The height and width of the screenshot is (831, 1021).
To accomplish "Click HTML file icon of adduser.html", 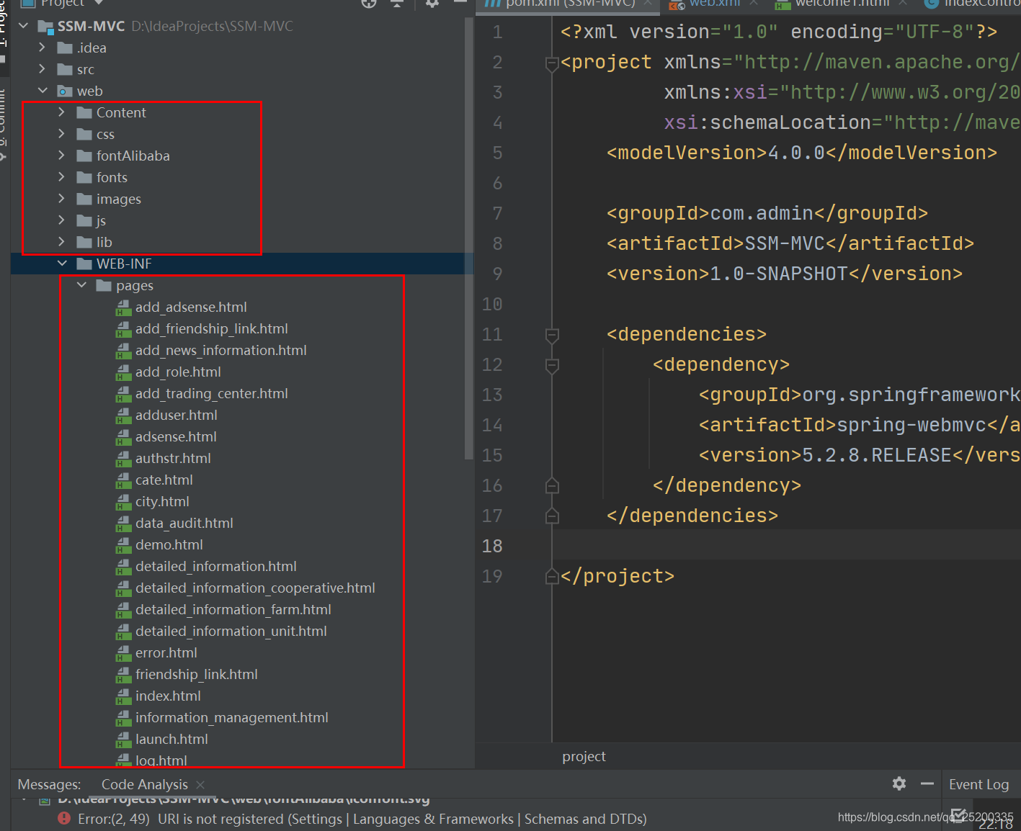I will tap(123, 415).
